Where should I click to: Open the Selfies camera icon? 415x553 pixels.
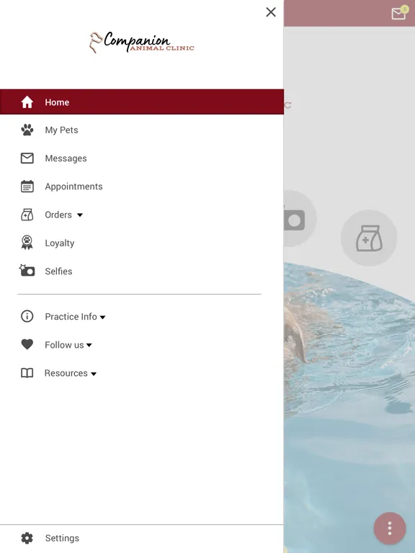tap(27, 271)
